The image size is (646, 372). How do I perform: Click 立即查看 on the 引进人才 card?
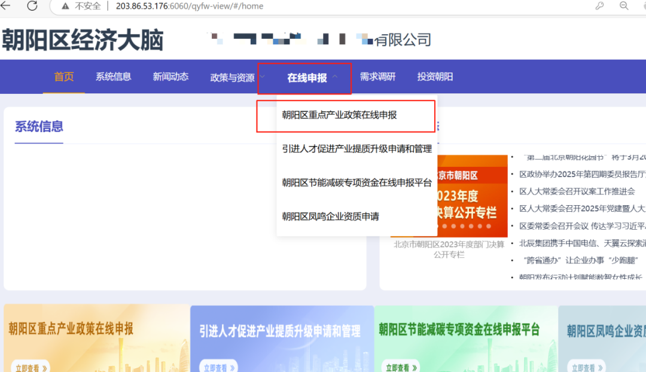(x=219, y=367)
